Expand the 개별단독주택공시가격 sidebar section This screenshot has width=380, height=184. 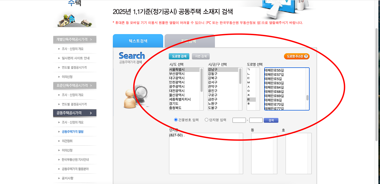click(75, 39)
